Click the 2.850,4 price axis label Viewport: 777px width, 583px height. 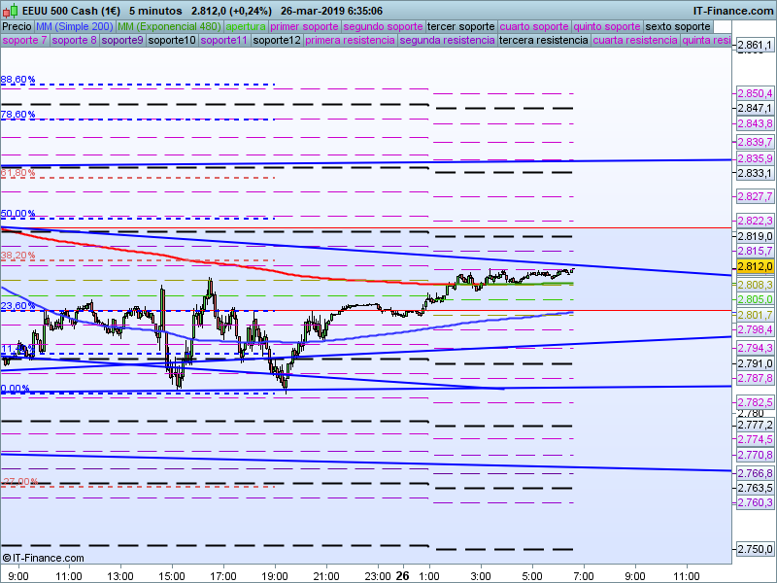[755, 93]
